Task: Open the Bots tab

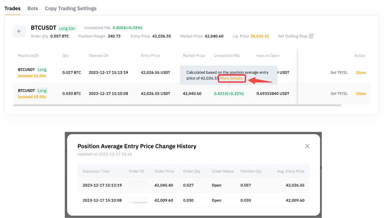Action: click(33, 9)
